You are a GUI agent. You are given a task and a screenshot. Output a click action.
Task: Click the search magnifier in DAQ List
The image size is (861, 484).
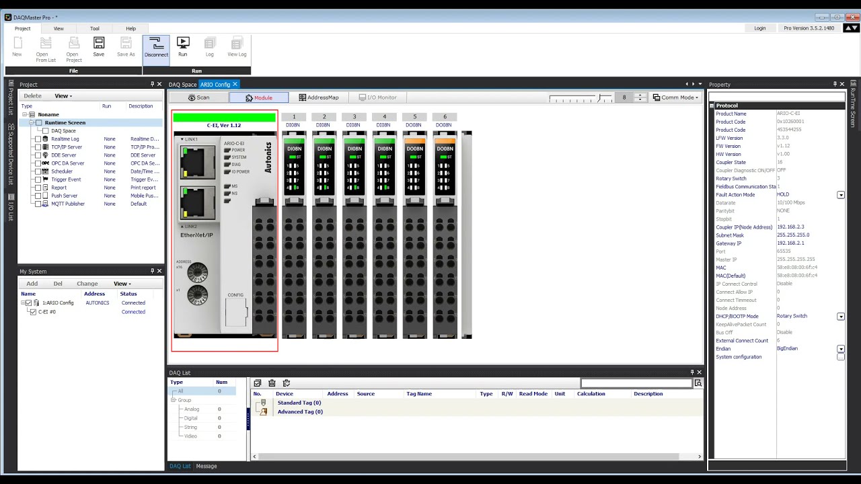point(698,383)
